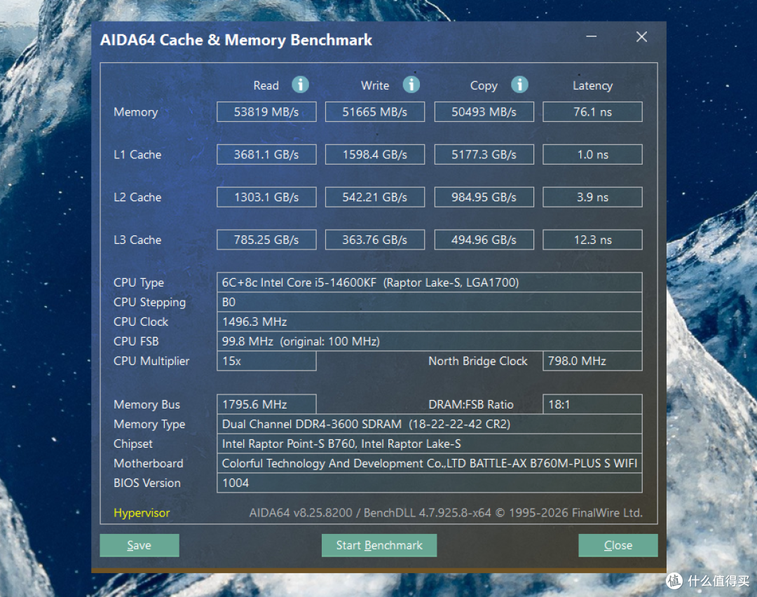
Task: Click the DRAM:FSB Ratio value 18:1
Action: (592, 404)
